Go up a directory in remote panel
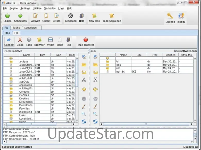201x150 pixels. tap(107, 58)
